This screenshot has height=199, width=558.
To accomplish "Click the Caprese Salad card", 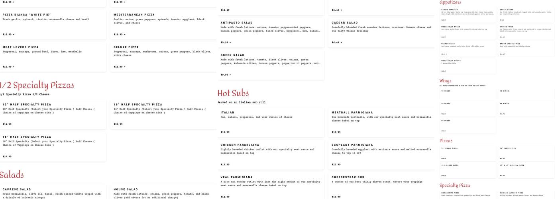I will click(53, 193).
